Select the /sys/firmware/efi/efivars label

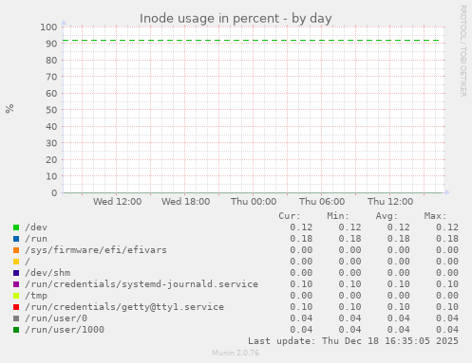tap(96, 250)
